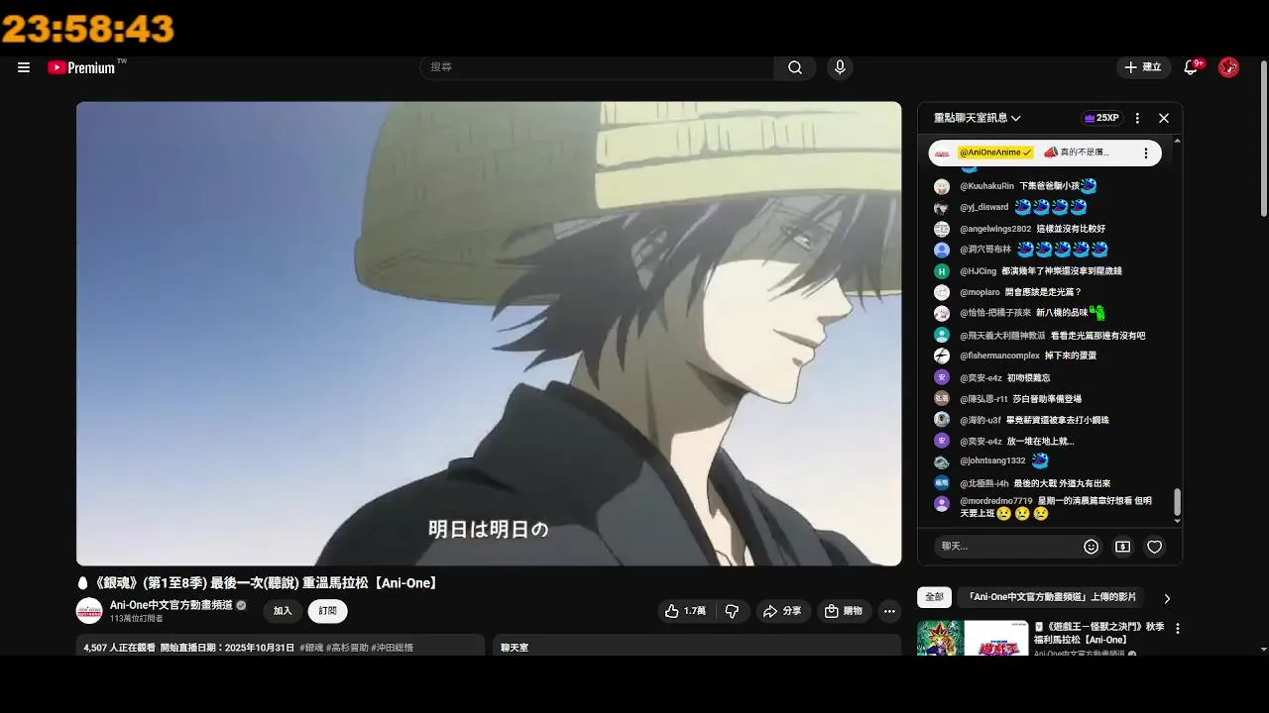
Task: Send a heart reaction in chat
Action: tap(1155, 547)
